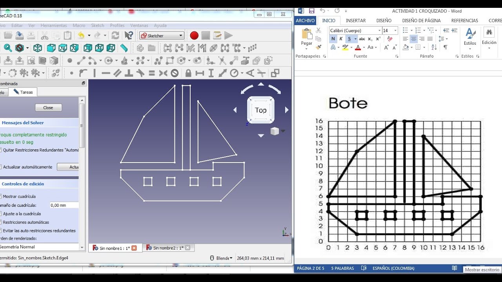Click the What's This help icon
This screenshot has height=282, width=502.
(x=129, y=36)
